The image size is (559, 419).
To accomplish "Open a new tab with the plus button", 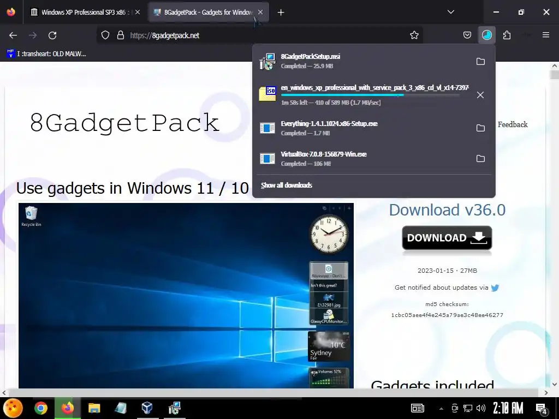I will coord(281,13).
